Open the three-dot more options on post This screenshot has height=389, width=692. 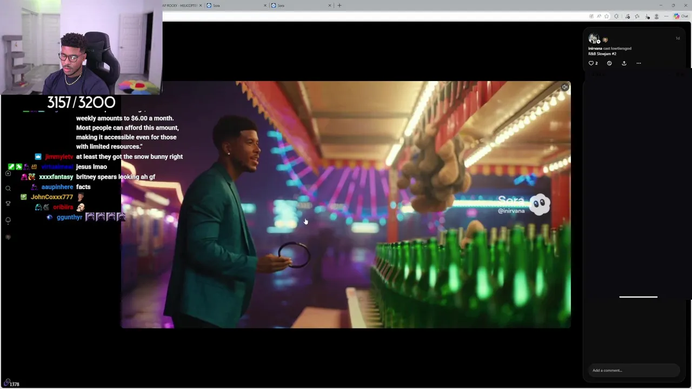(x=638, y=63)
